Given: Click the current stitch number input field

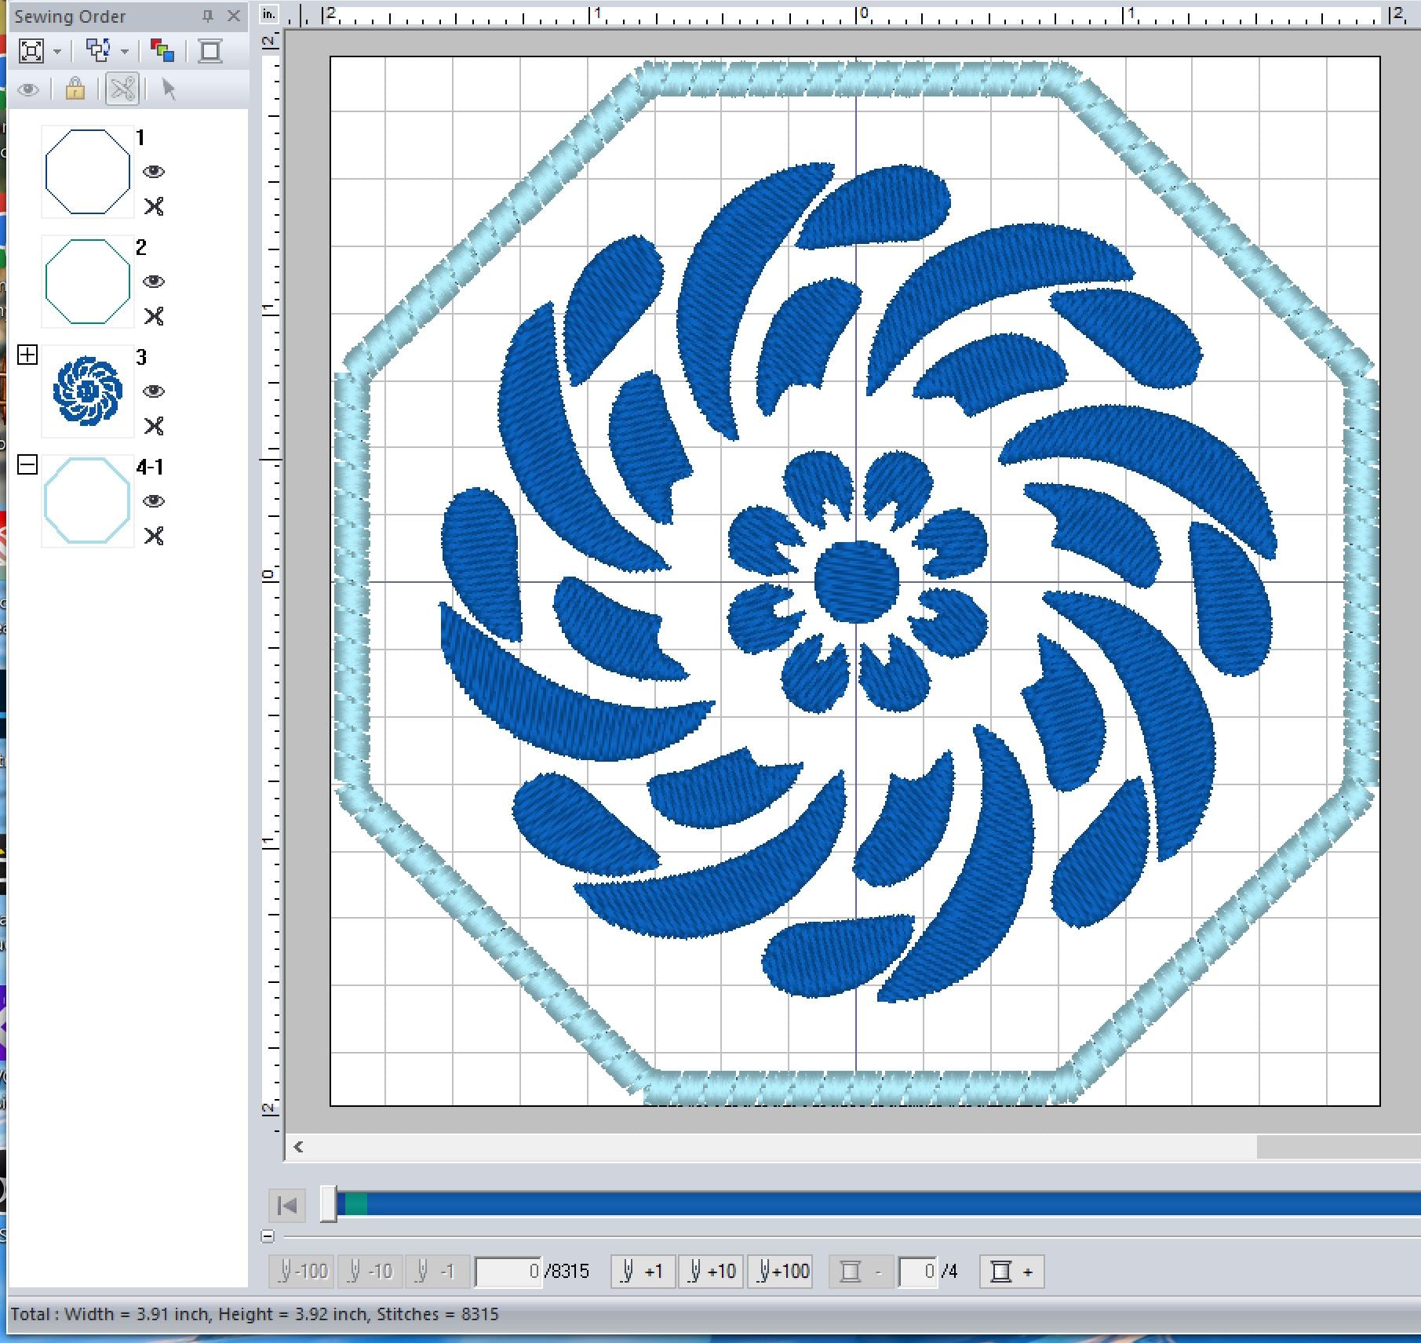Looking at the screenshot, I should [x=508, y=1272].
